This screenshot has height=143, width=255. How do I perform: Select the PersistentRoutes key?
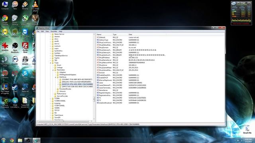65,89
